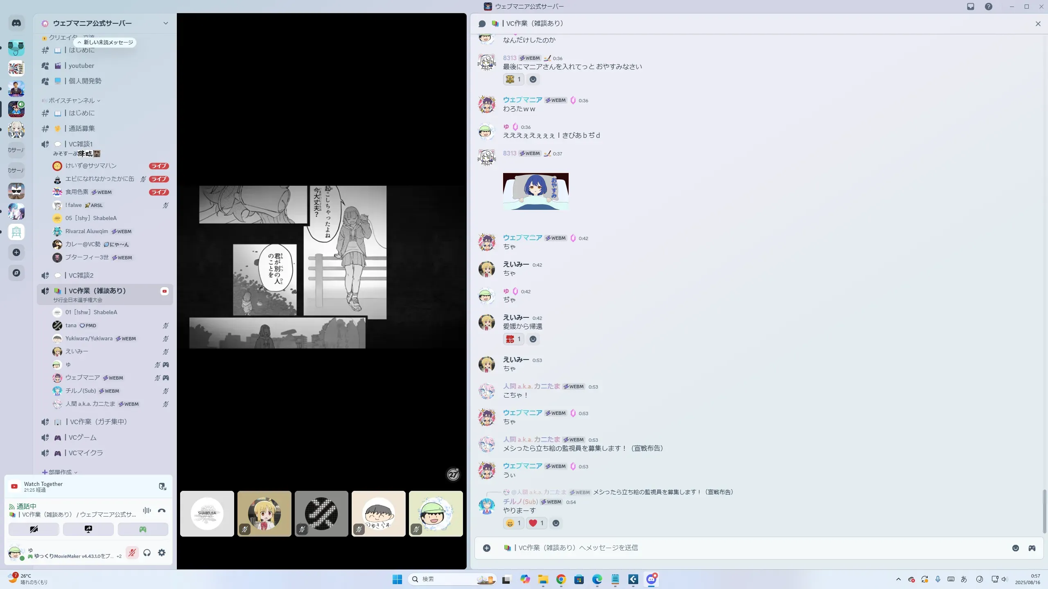Expand the ウェブマニア公式サーバー server dropdown
The width and height of the screenshot is (1048, 589).
165,23
